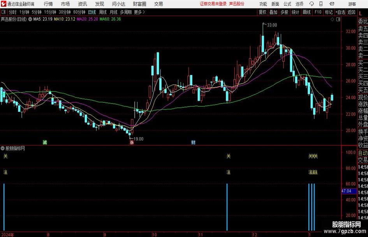Toggle the left panel icon beside 分时
The height and width of the screenshot is (237, 368).
click(x=3, y=12)
